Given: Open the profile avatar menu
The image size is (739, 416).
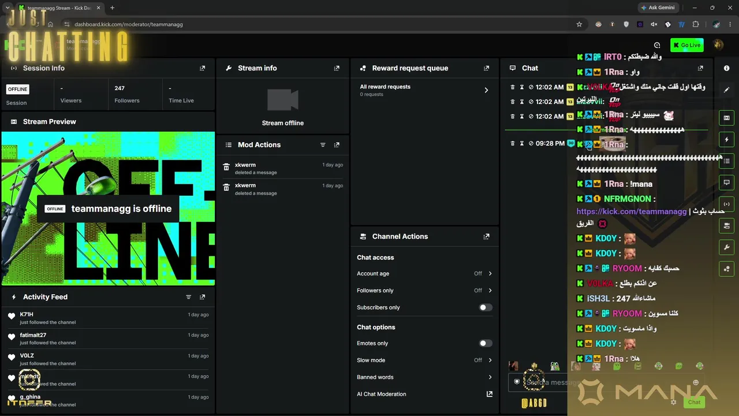Looking at the screenshot, I should (x=718, y=45).
